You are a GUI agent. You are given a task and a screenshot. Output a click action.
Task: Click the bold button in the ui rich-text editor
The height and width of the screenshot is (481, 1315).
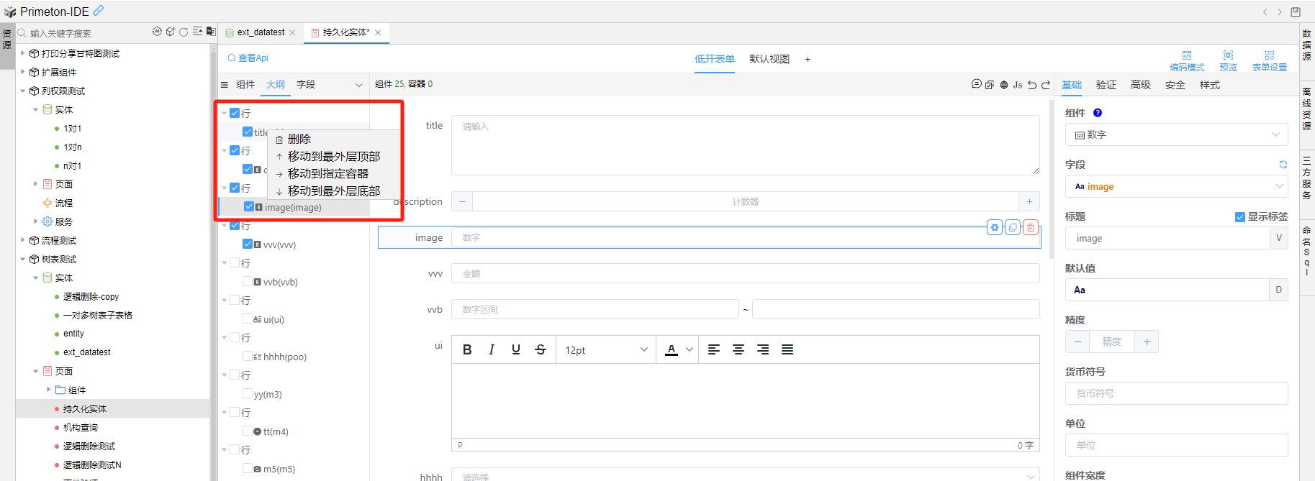(x=467, y=349)
